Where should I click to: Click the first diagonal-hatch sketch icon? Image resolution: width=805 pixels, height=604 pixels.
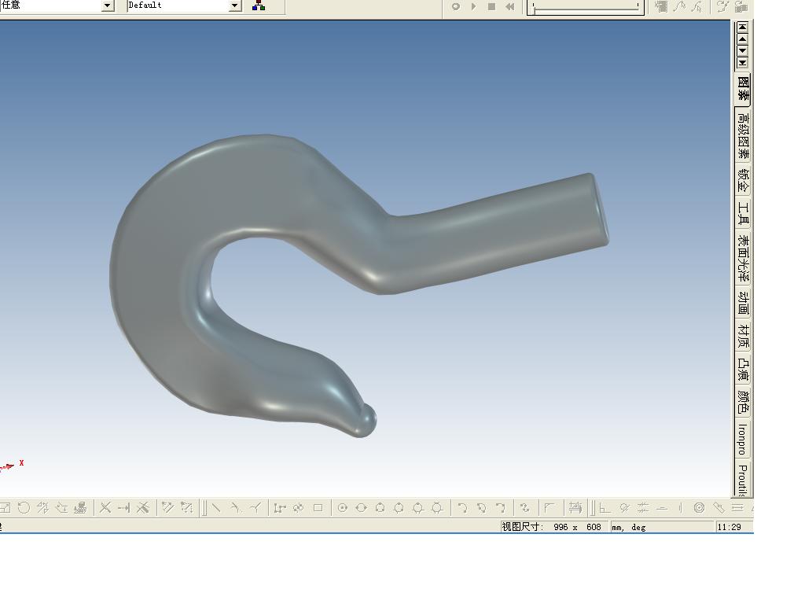coord(167,508)
